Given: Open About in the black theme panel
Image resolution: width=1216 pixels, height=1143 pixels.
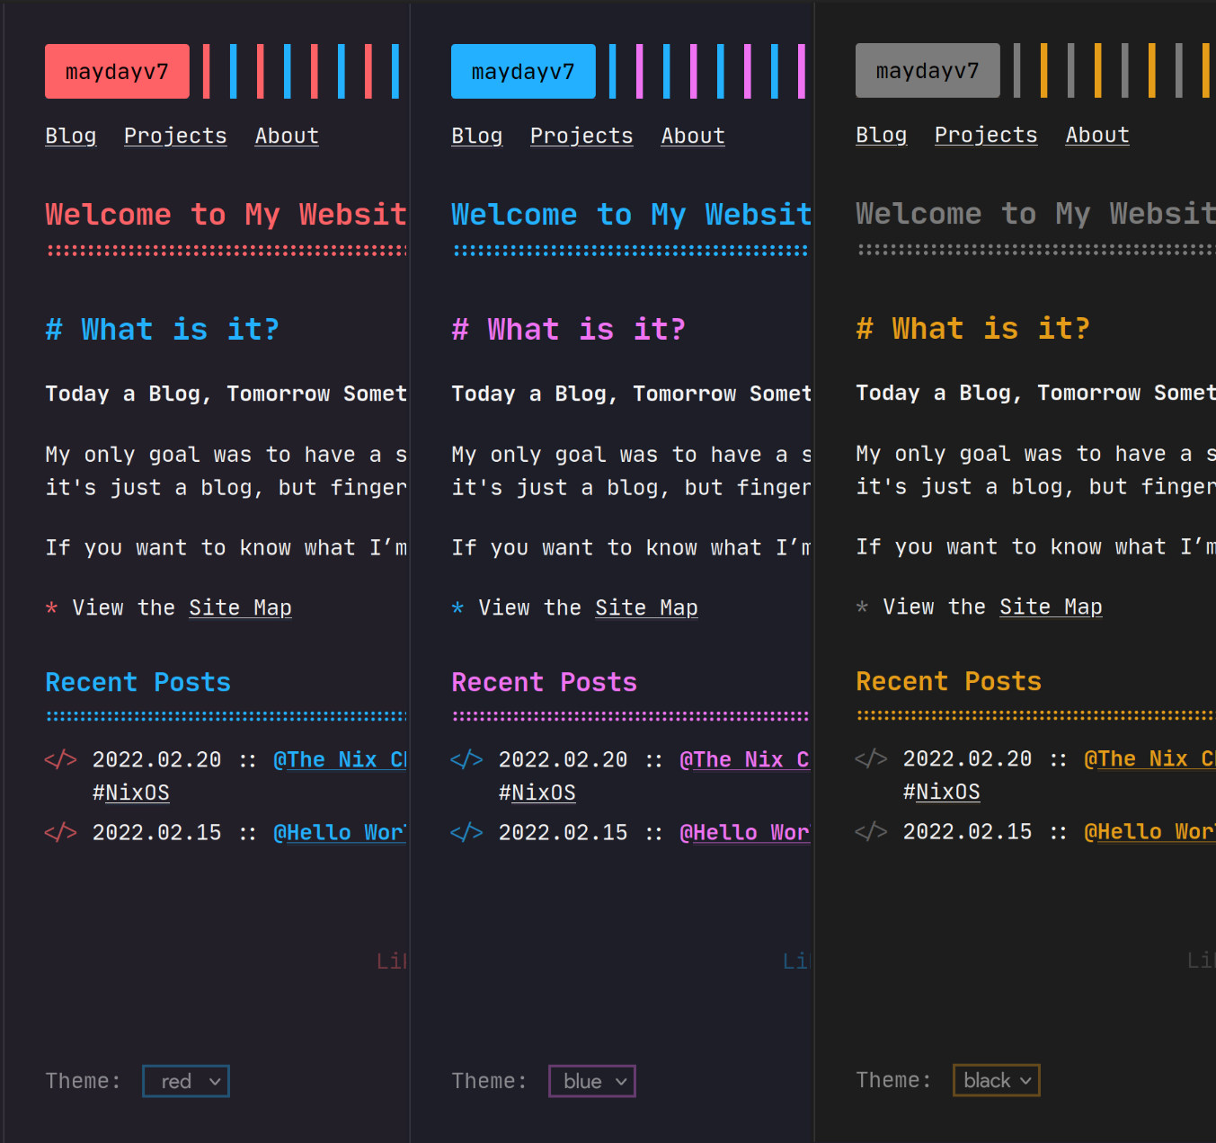Looking at the screenshot, I should (1097, 135).
